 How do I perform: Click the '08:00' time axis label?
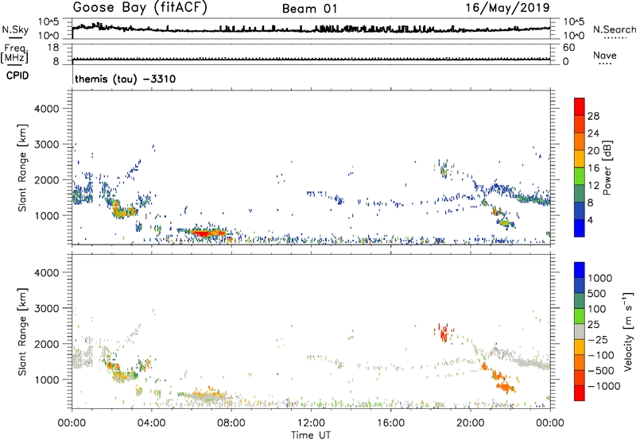(x=231, y=423)
